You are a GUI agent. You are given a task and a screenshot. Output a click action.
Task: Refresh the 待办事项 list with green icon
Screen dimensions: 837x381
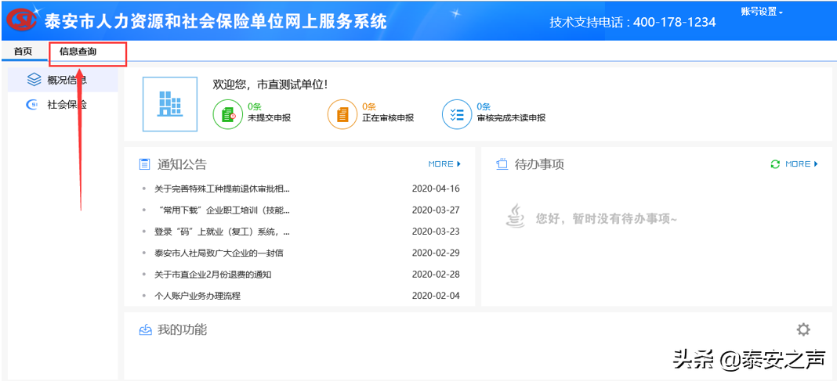(x=775, y=164)
